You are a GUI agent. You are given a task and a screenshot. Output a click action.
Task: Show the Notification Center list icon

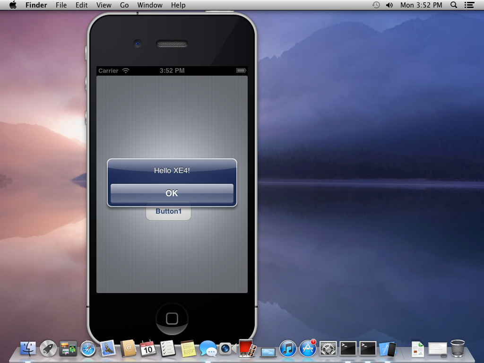click(469, 5)
